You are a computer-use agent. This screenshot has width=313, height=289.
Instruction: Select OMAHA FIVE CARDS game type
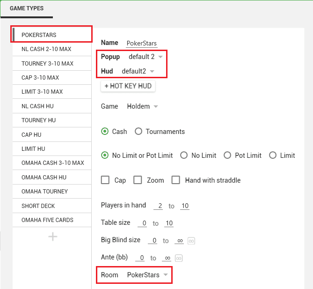52,220
